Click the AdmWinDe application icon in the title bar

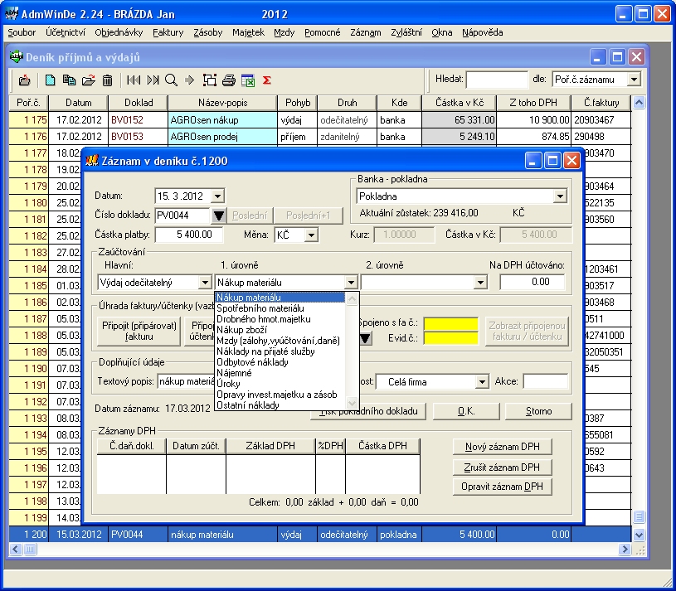pos(12,14)
